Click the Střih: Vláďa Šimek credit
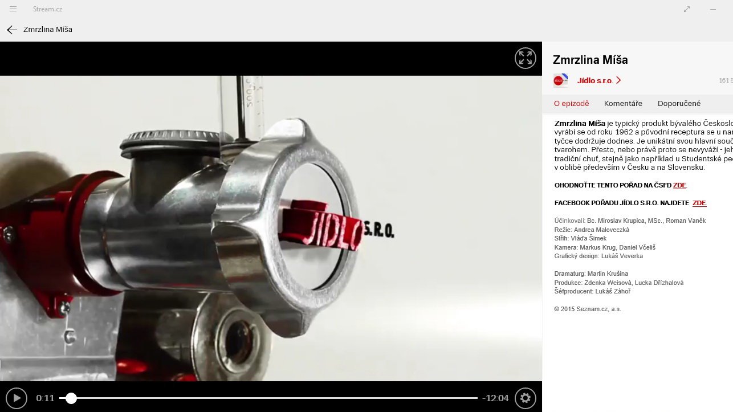 pos(580,238)
